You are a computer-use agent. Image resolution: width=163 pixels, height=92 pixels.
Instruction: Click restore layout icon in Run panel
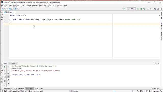(x=5, y=81)
